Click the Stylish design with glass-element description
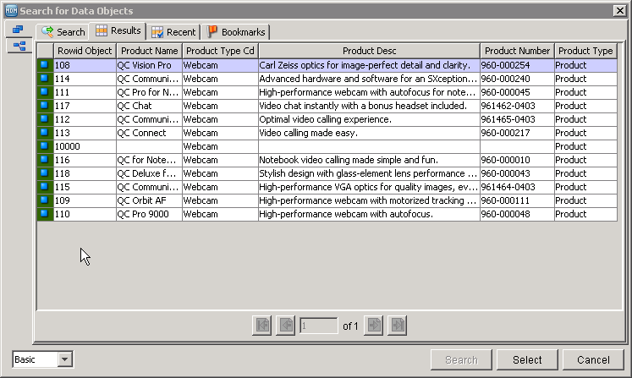The image size is (632, 378). coord(369,173)
